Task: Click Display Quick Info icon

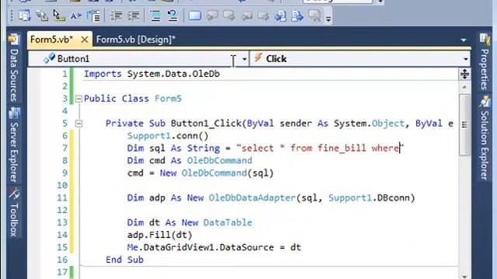Action: coord(59,15)
